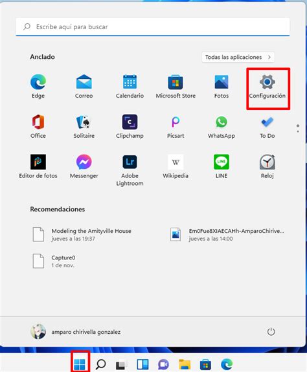Image resolution: width=307 pixels, height=372 pixels.
Task: Open Microsoft Store from pinned apps
Action: (176, 87)
